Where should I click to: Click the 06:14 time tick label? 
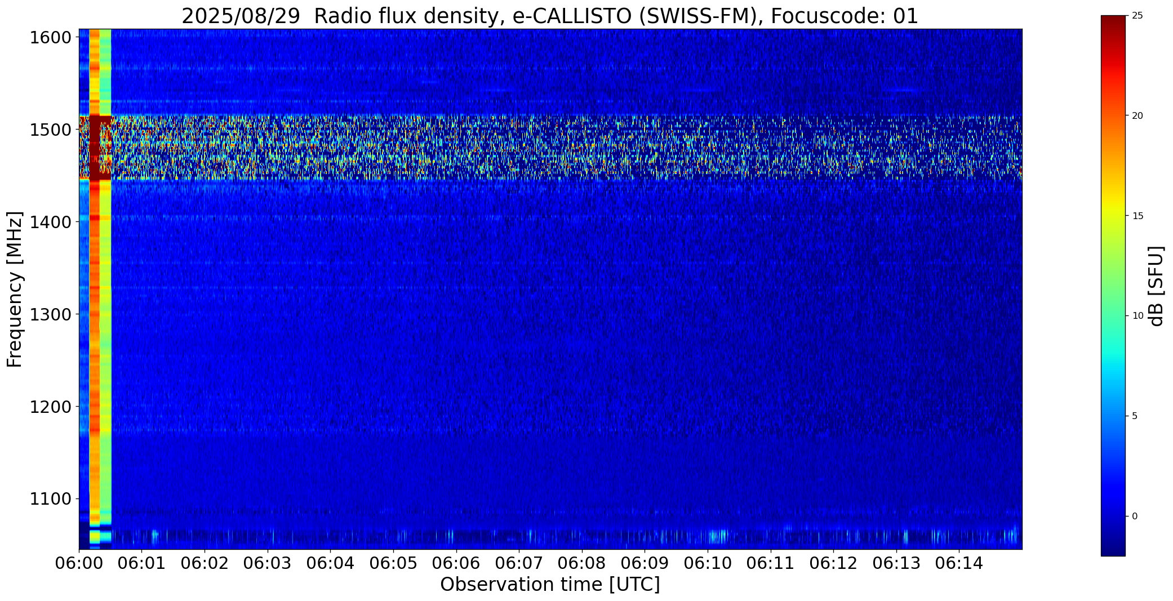tap(959, 563)
